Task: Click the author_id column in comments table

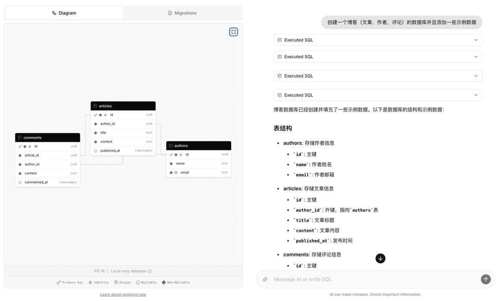Action: click(x=48, y=164)
